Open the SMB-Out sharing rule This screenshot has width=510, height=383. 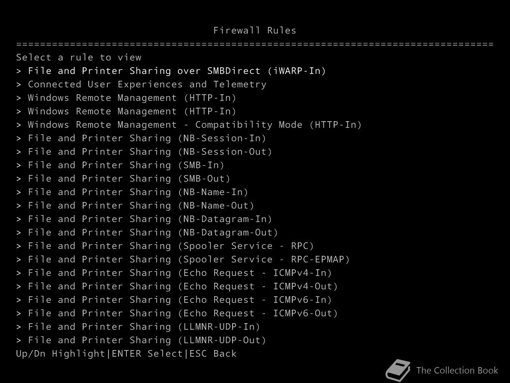point(129,179)
